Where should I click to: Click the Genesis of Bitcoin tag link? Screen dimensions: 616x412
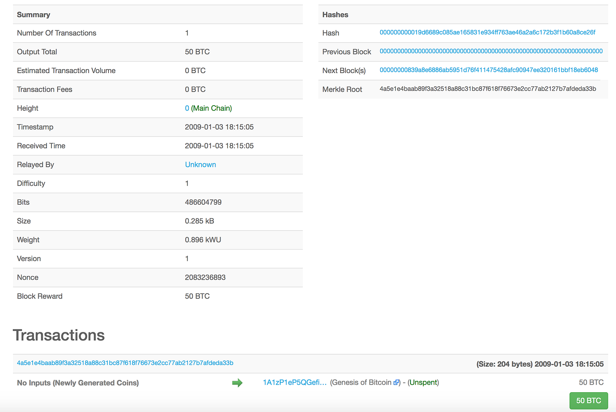(x=362, y=383)
